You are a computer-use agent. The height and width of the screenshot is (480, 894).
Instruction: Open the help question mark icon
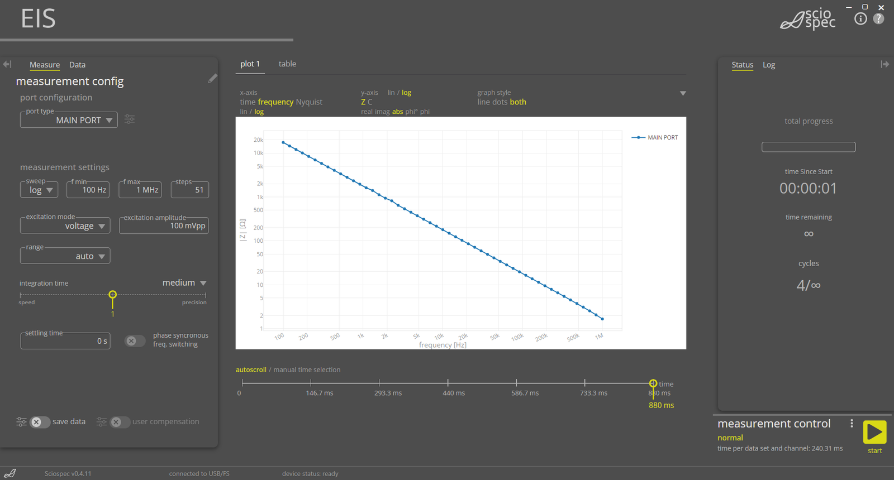(878, 19)
